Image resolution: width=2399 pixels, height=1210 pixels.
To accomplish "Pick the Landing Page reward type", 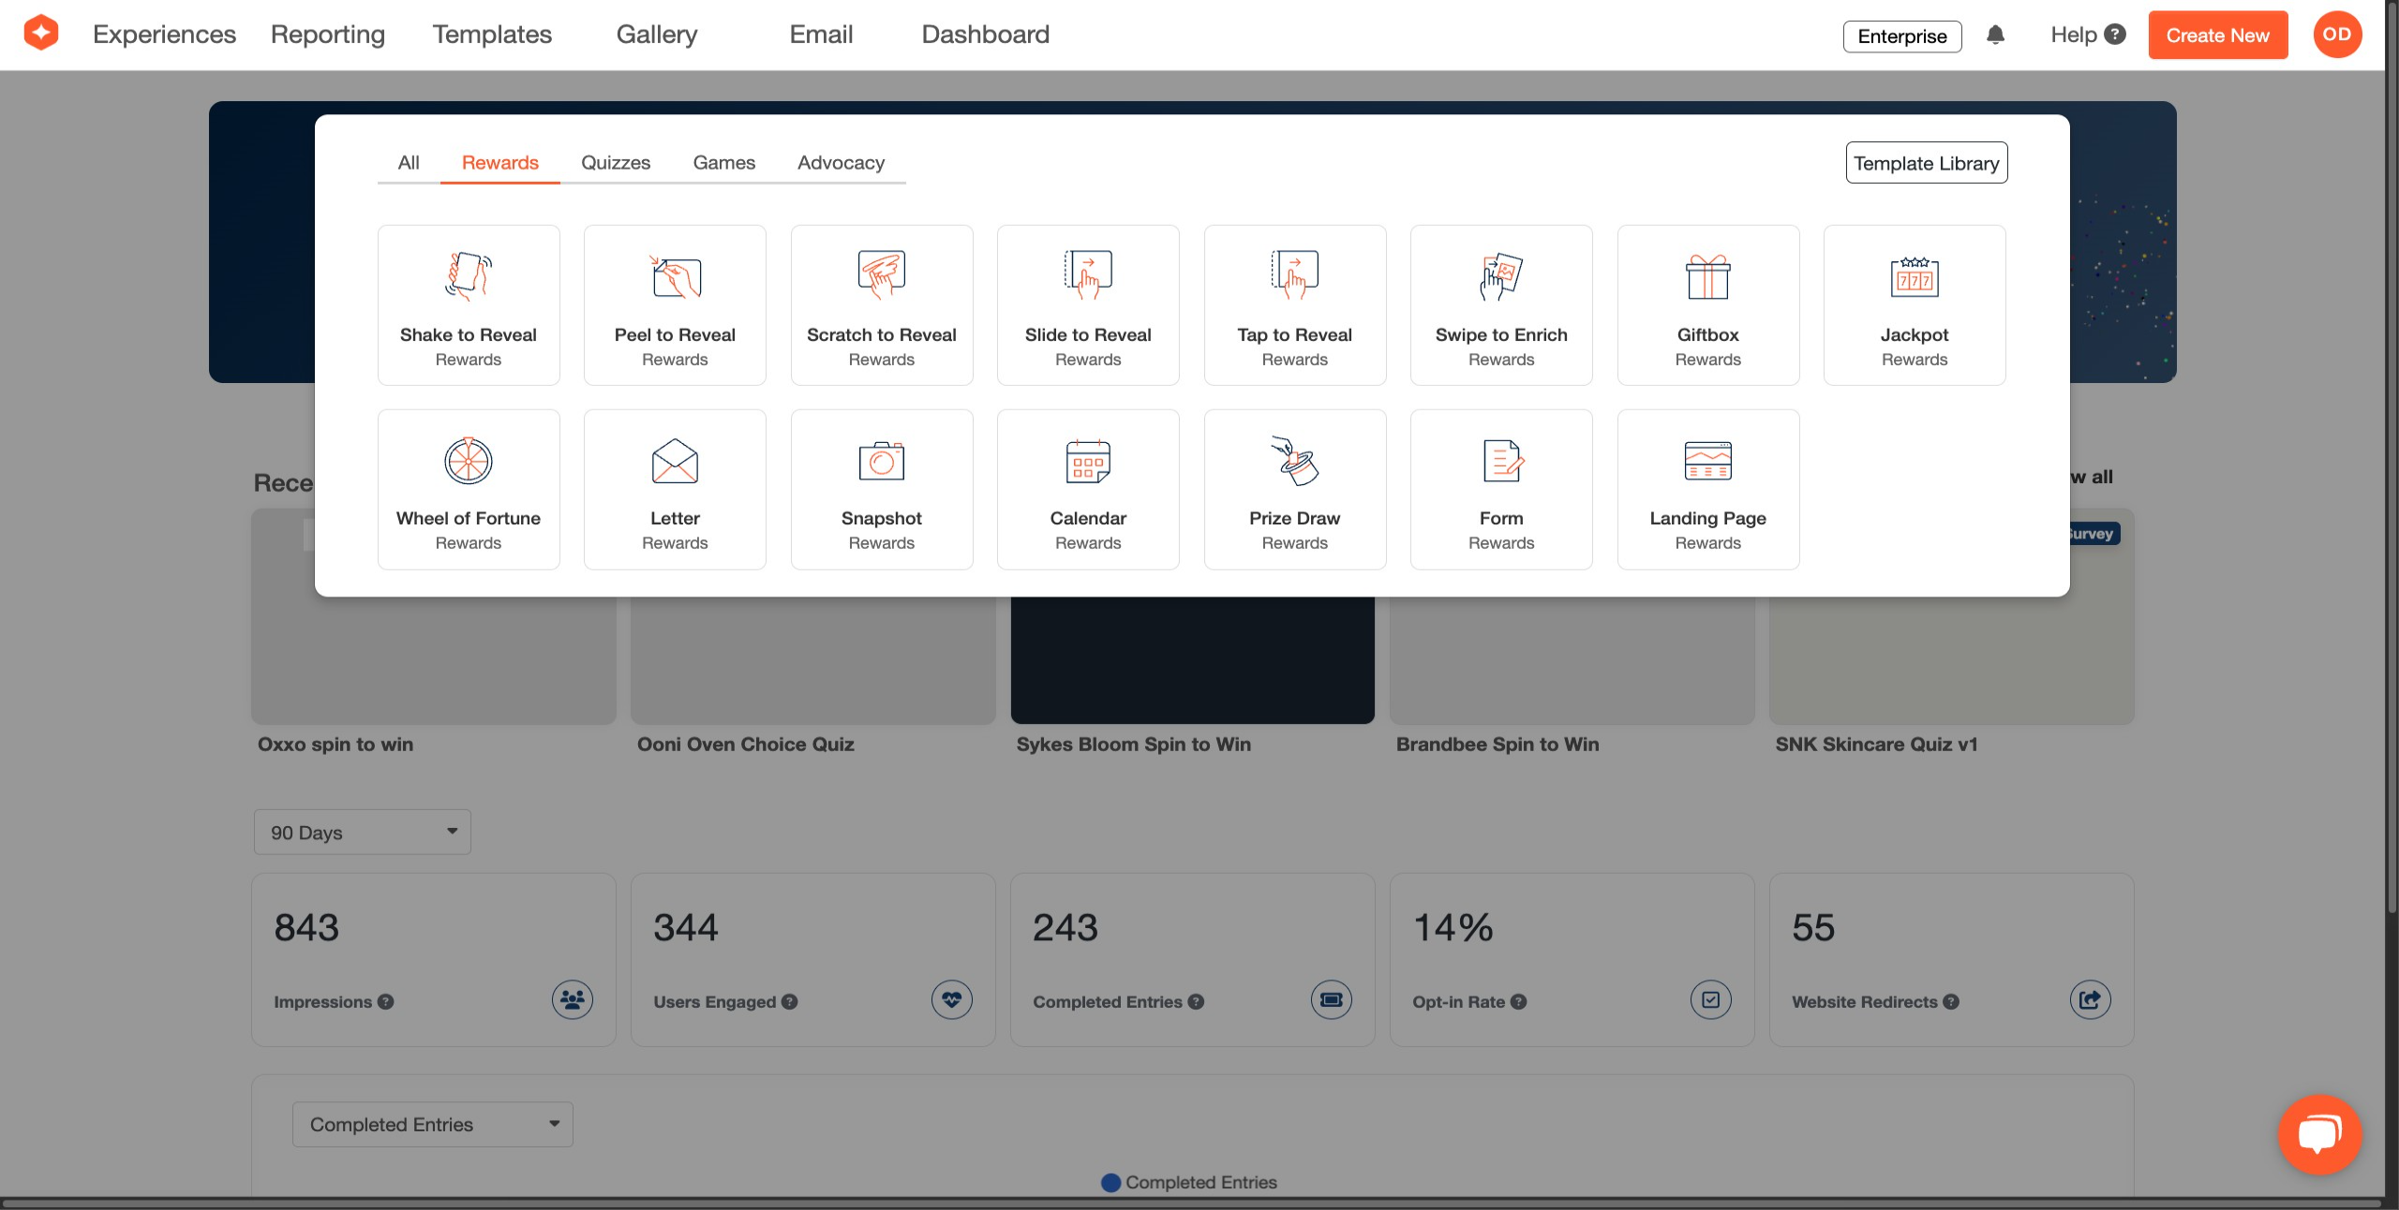I will [x=1707, y=489].
